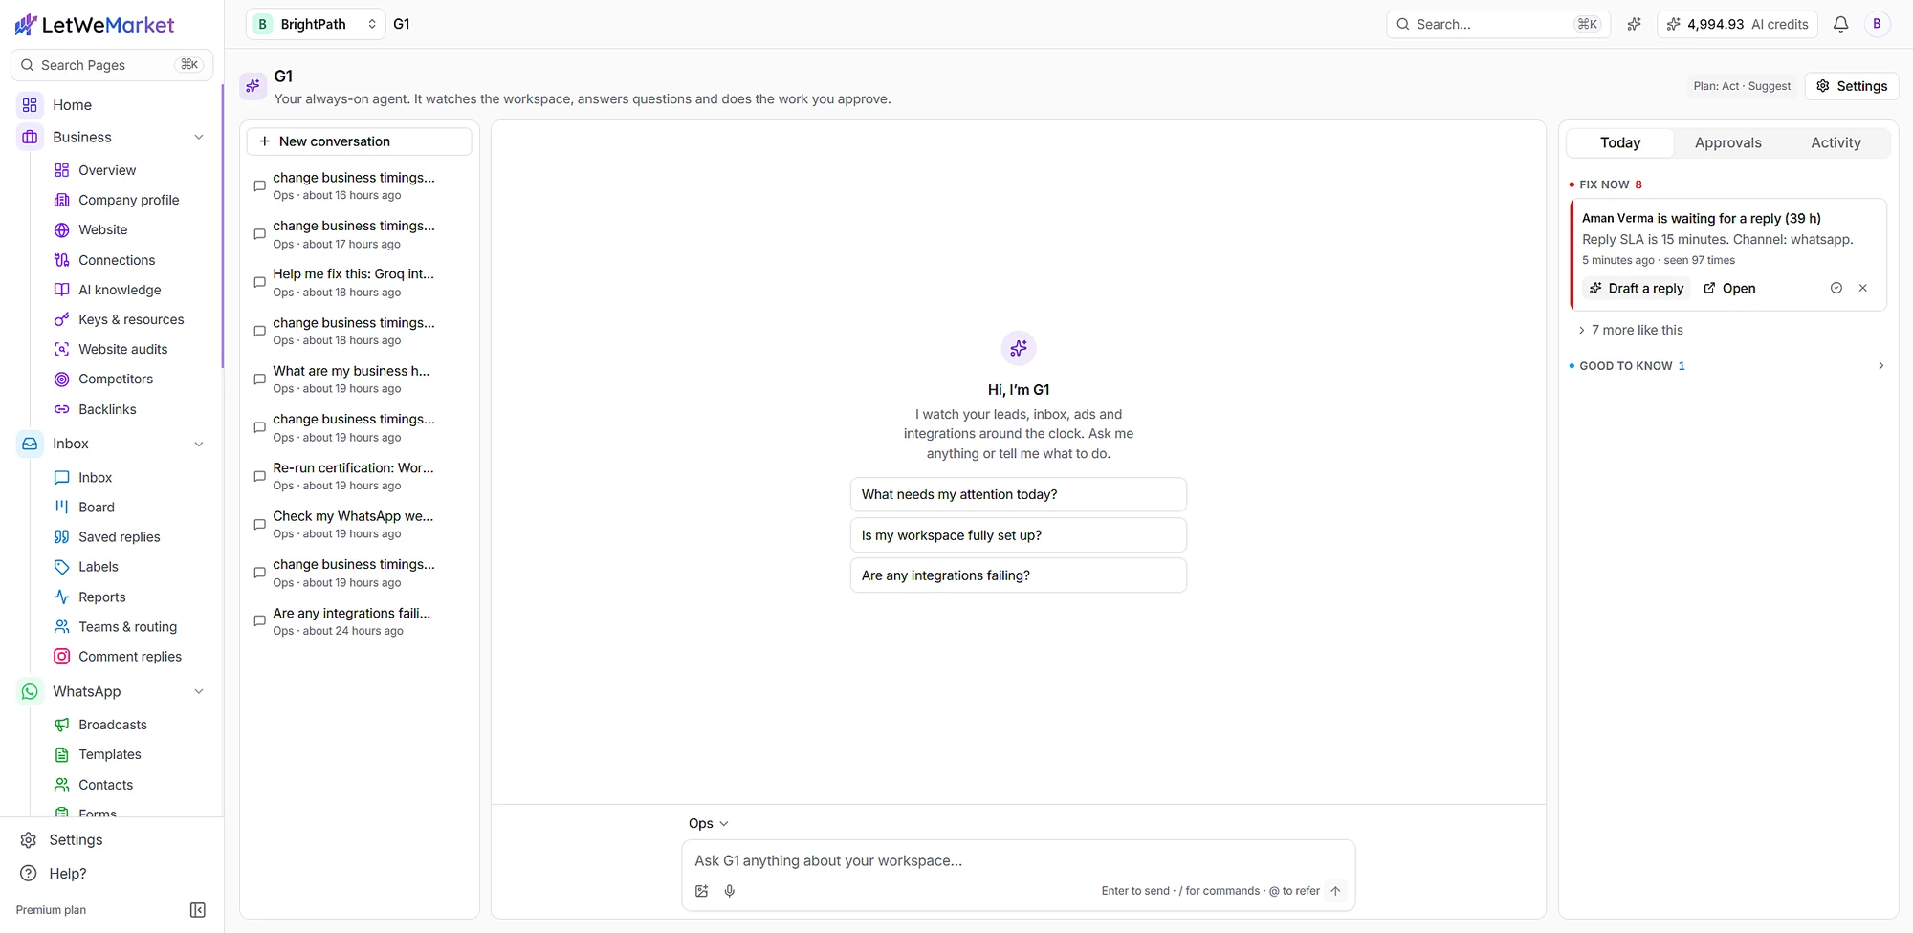Collapse the Business section
The width and height of the screenshot is (1913, 933).
tap(199, 138)
